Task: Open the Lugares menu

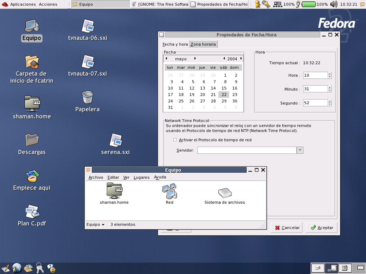Action: 141,177
